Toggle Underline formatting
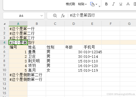This screenshot has width=136, height=97. (121, 4)
